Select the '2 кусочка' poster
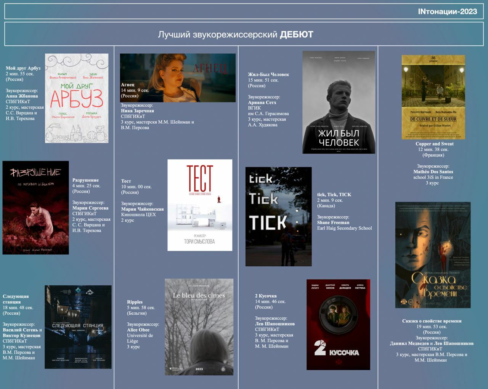Viewport: 488px width, 389px height. (338, 325)
